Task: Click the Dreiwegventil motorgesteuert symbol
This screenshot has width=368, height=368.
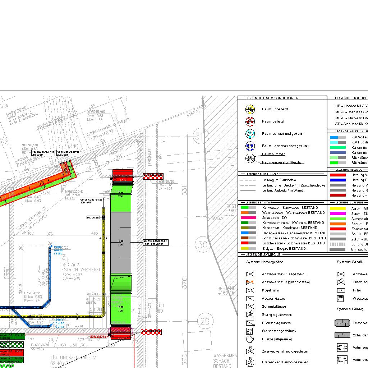Action: [250, 362]
